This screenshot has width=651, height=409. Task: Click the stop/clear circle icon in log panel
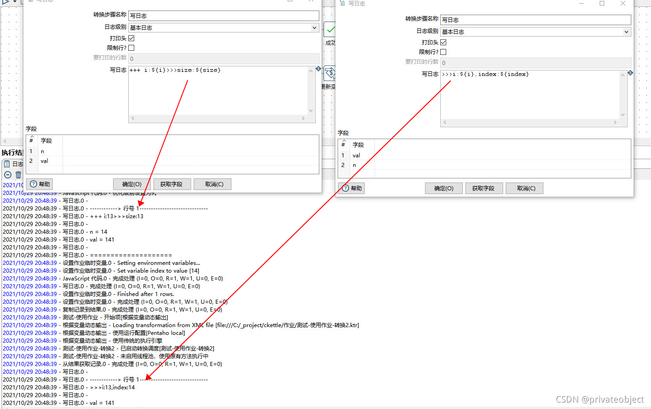pos(8,175)
